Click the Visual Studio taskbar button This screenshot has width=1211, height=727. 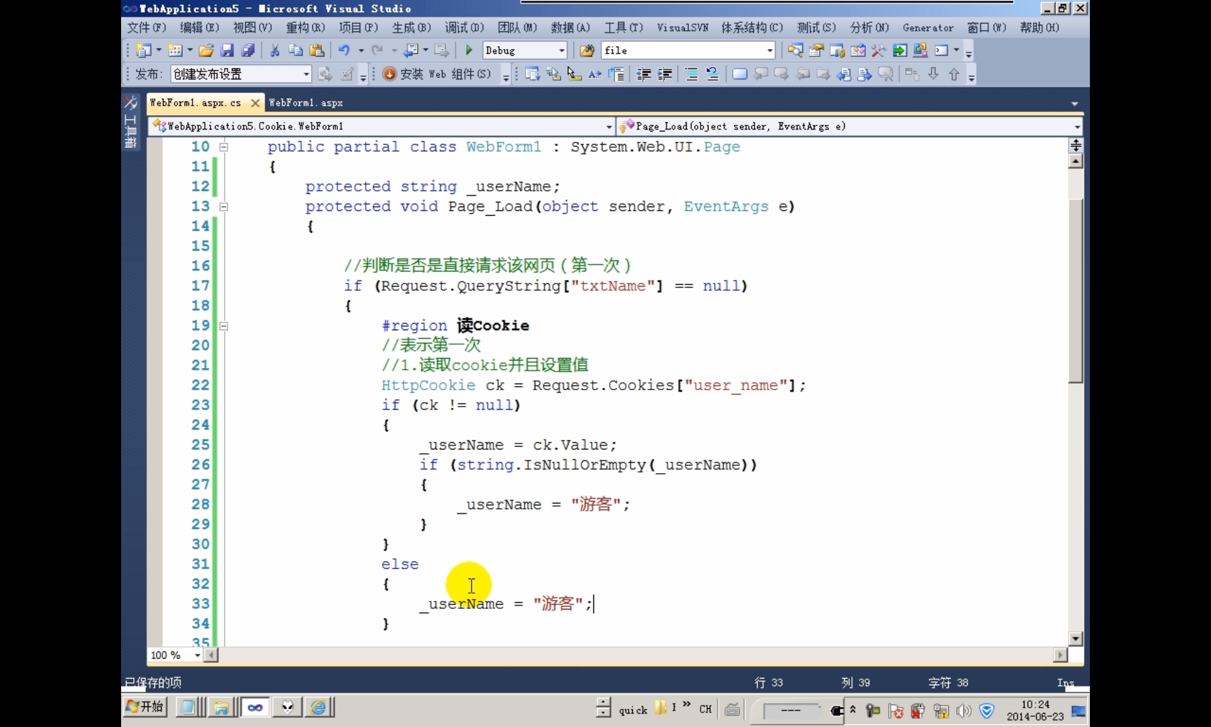tap(255, 707)
